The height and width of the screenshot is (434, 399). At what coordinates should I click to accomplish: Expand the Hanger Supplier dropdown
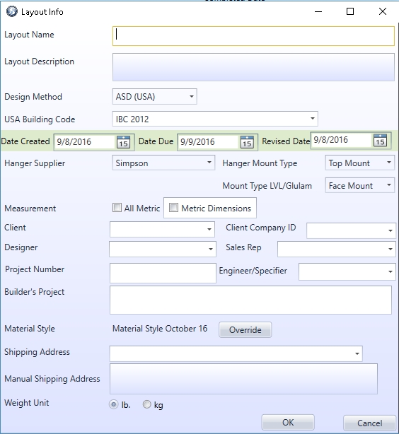[x=163, y=163]
